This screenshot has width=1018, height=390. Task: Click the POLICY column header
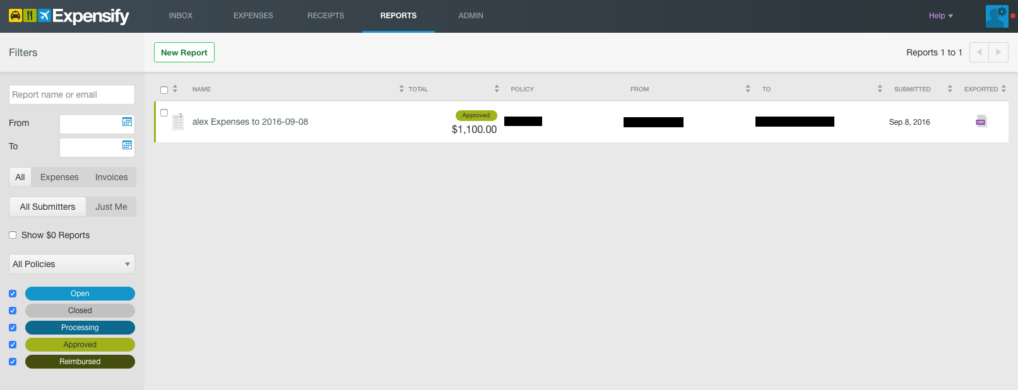pyautogui.click(x=523, y=89)
